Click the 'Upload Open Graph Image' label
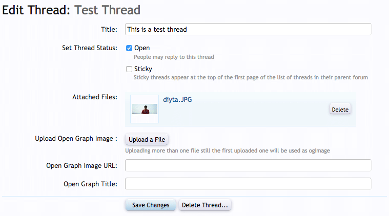The image size is (389, 216). pyautogui.click(x=76, y=139)
